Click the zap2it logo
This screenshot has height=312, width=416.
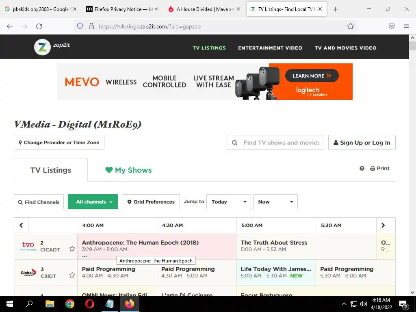pyautogui.click(x=52, y=47)
